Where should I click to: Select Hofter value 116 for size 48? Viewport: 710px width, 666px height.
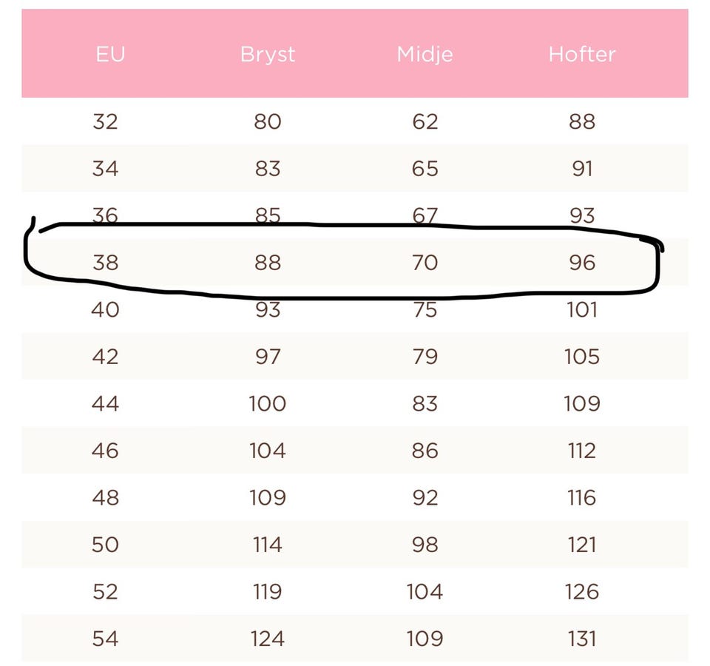pos(582,498)
